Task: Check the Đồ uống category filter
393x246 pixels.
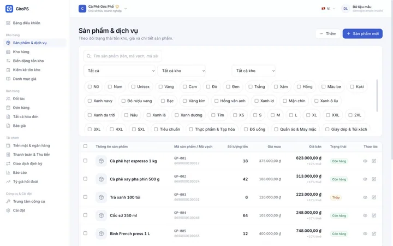Action: [246, 130]
